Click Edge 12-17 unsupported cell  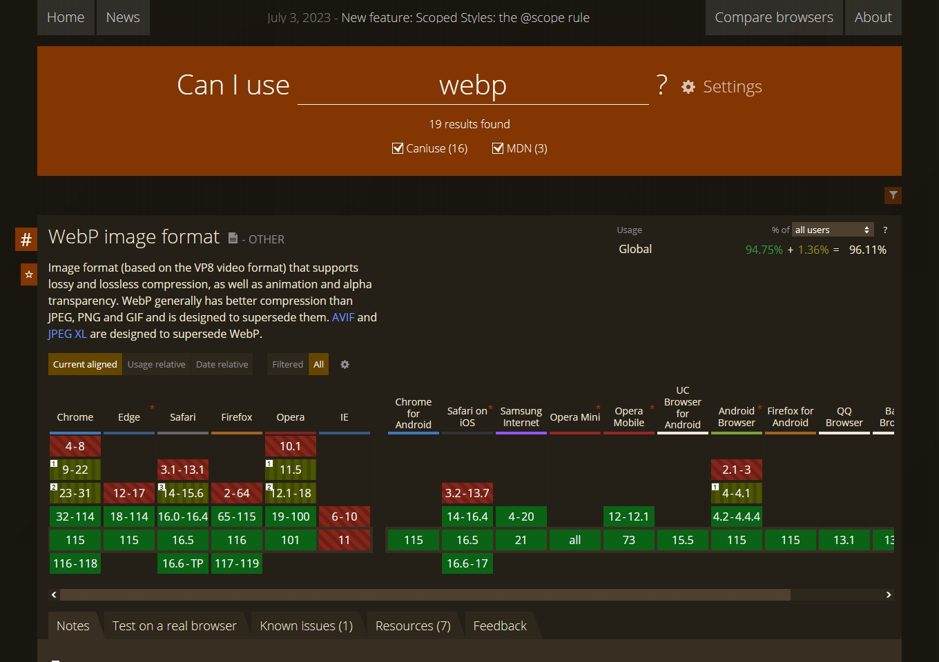[129, 493]
